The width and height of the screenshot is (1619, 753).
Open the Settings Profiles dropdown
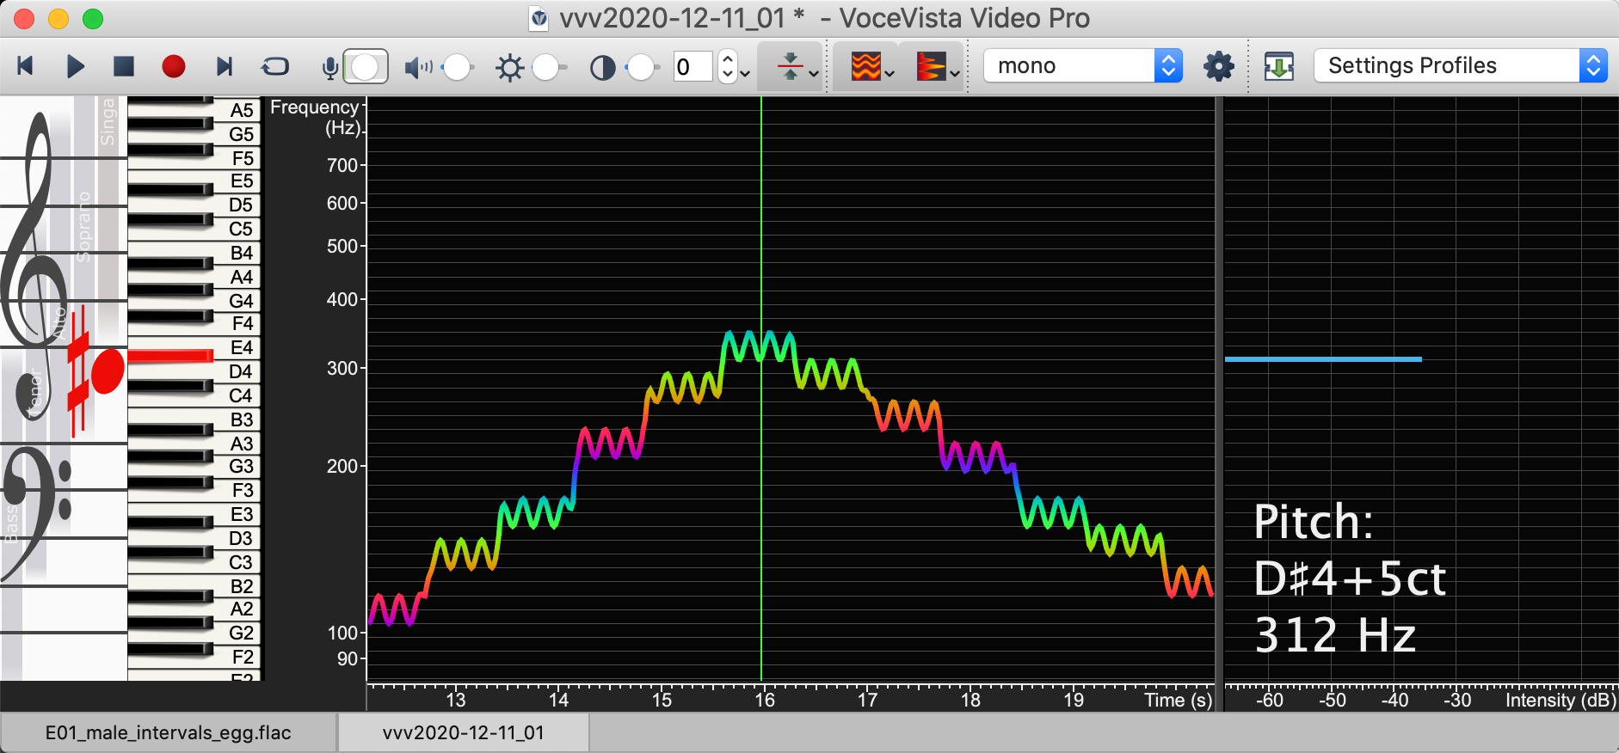[1461, 66]
